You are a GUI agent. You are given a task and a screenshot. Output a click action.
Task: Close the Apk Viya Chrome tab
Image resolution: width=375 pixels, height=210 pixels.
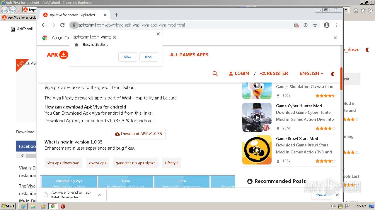(105, 15)
